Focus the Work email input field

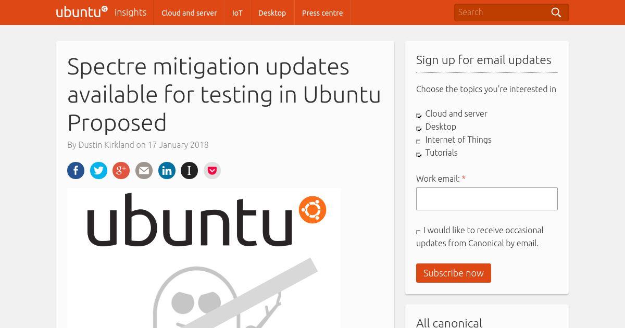[487, 199]
